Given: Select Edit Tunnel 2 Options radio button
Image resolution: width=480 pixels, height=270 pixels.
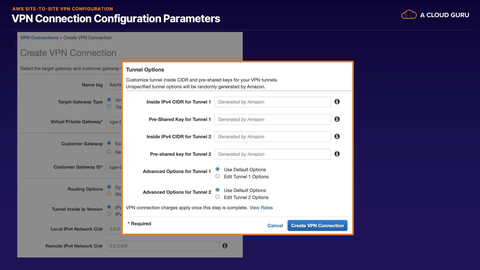Looking at the screenshot, I should point(217,197).
